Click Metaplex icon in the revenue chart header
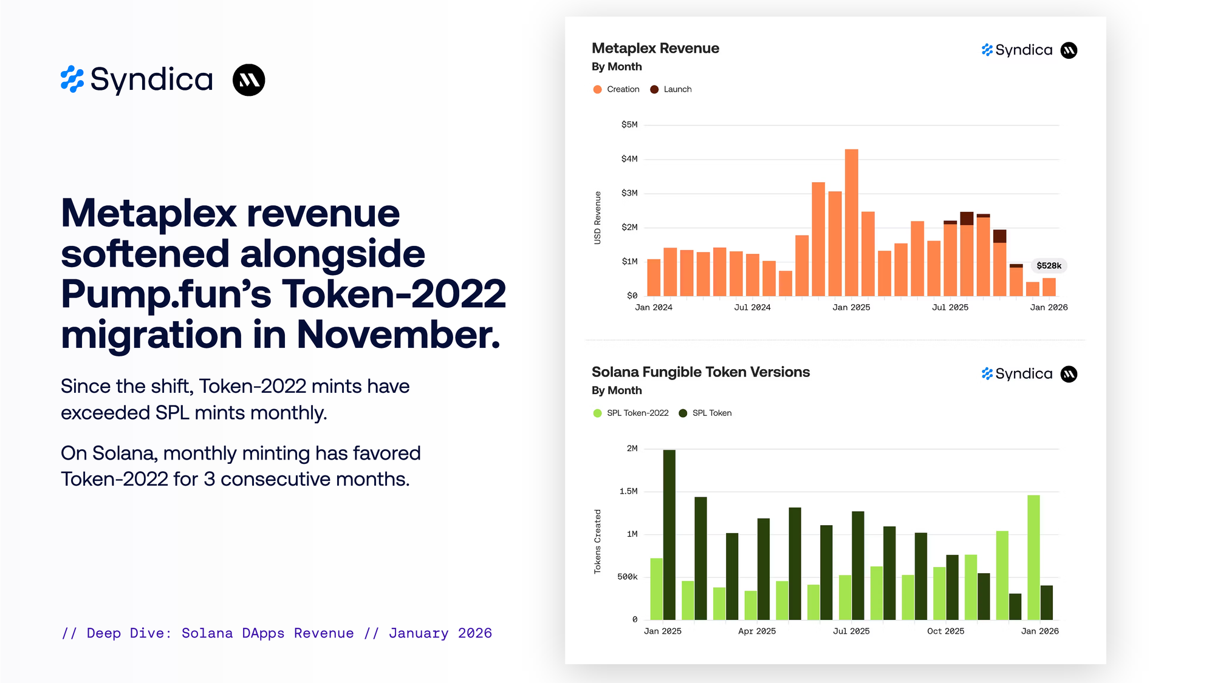The height and width of the screenshot is (683, 1215). pyautogui.click(x=1069, y=50)
